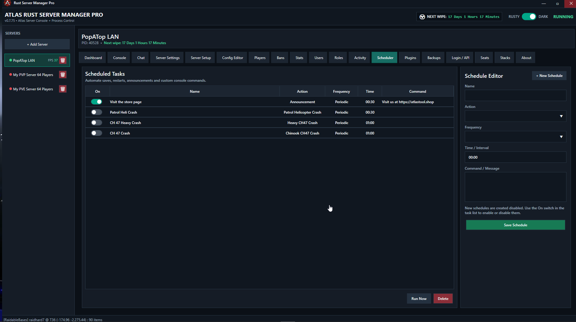Viewport: 576px width, 322px height.
Task: Click trash icon beside My PVE Server 64 Players
Action: (63, 89)
